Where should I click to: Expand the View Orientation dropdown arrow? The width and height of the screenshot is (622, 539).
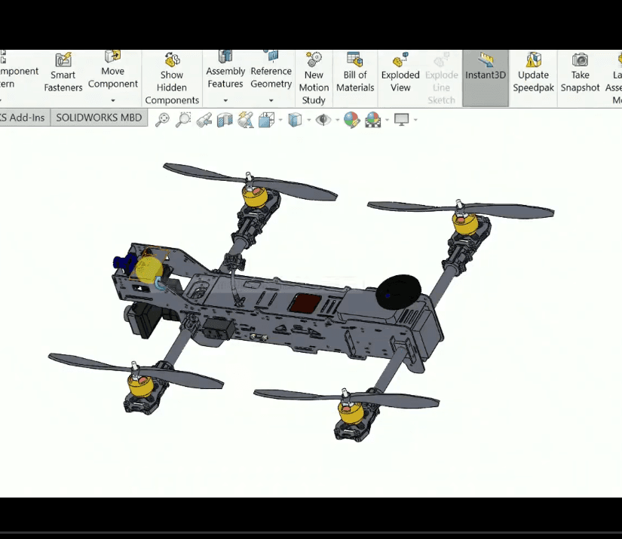click(x=280, y=120)
